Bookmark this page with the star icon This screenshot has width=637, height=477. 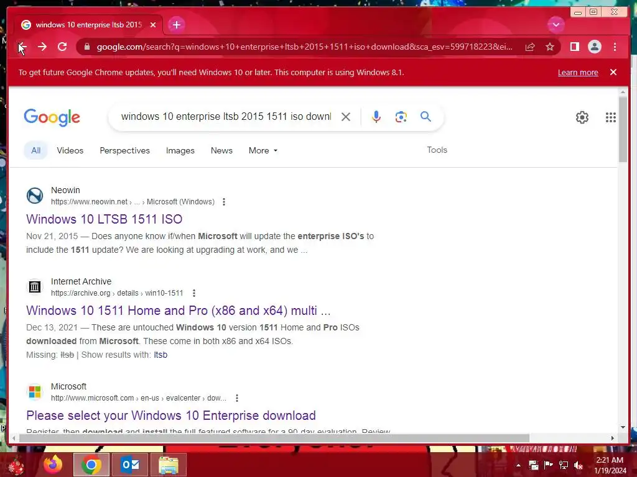550,47
